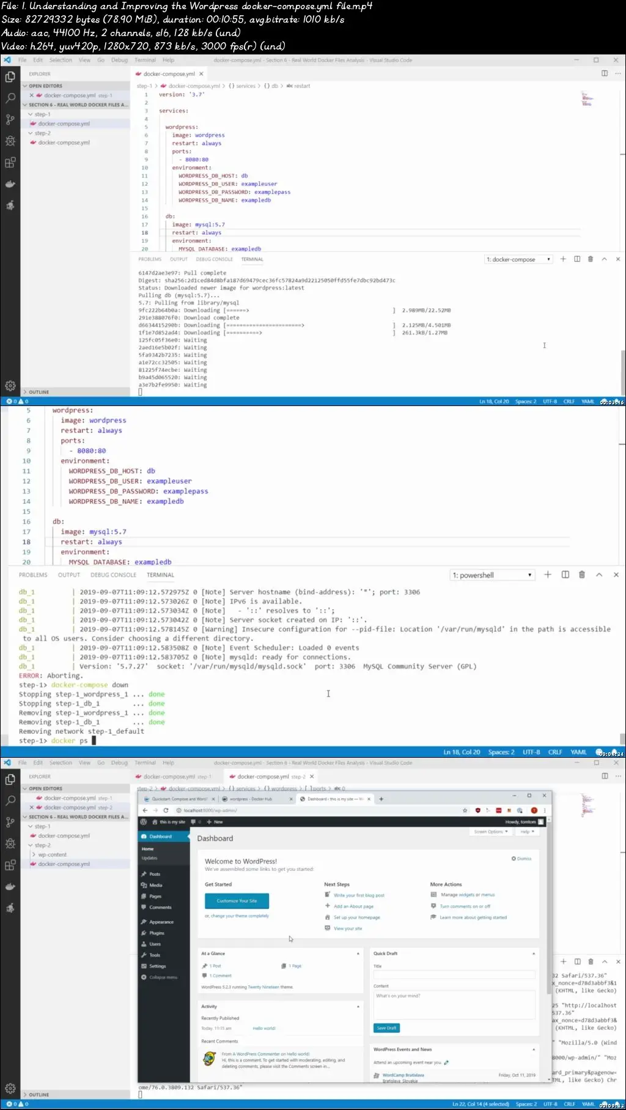Screen dimensions: 626x1110
Task: Collapse the Quick Draft widget
Action: 534,954
